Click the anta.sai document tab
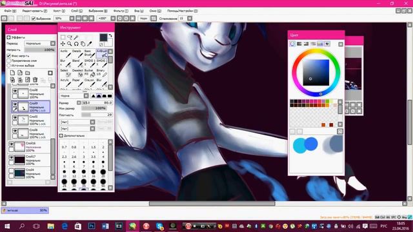Viewport: 413px width, 232px height. pos(25,211)
